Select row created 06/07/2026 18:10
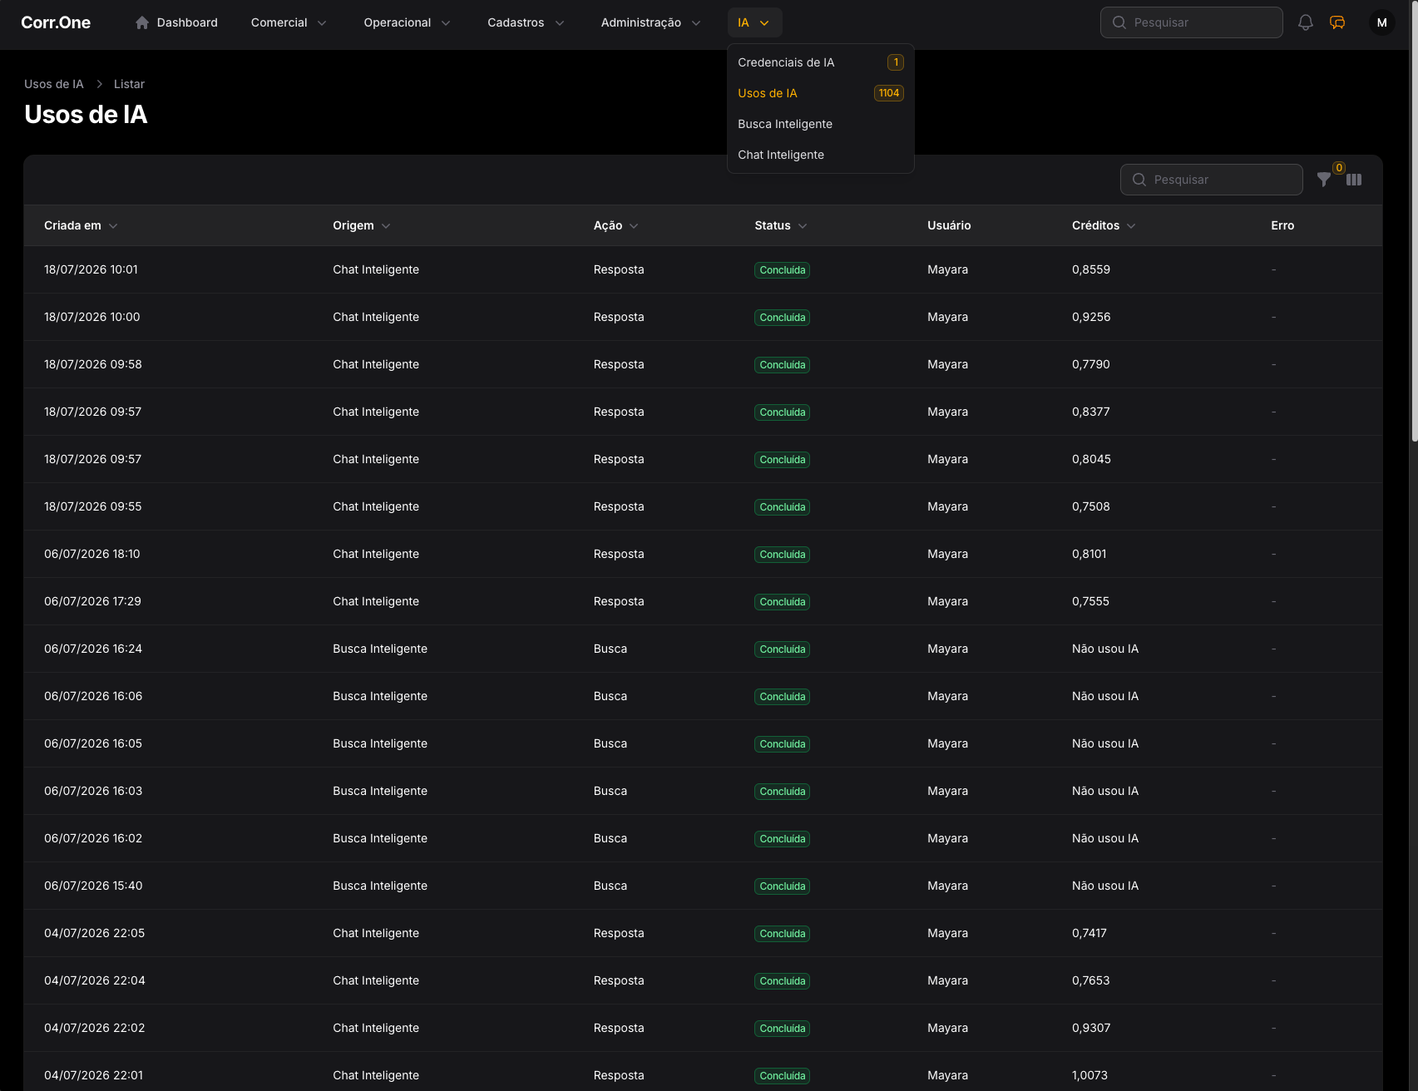The image size is (1418, 1091). (703, 554)
